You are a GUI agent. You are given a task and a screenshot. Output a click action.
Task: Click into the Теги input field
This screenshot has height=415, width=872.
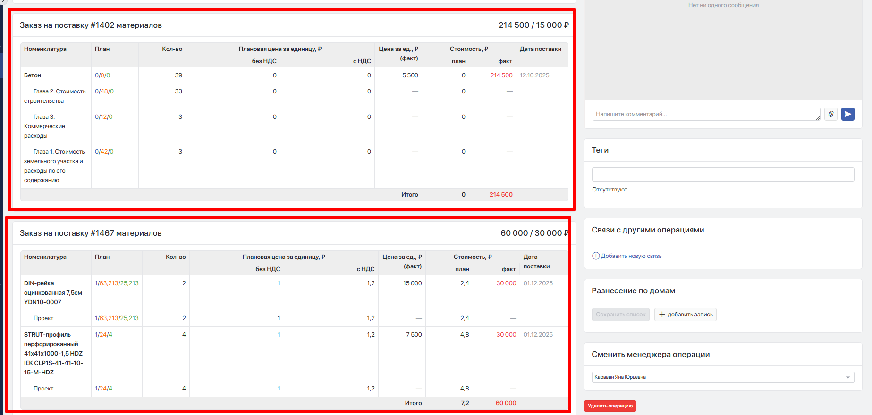[x=723, y=174]
